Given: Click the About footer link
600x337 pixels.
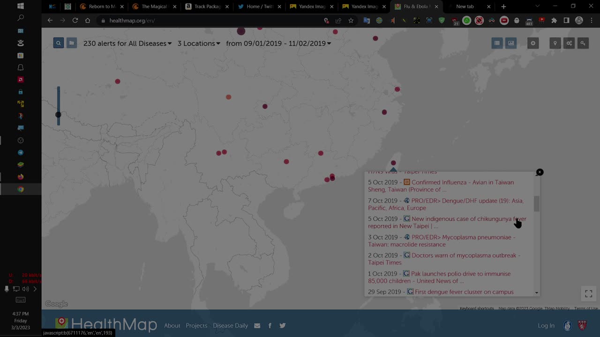Looking at the screenshot, I should pyautogui.click(x=172, y=326).
